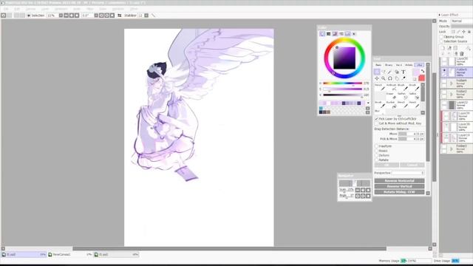Select the Eyedropper color picker tool
The width and height of the screenshot is (473, 266).
pos(404,78)
